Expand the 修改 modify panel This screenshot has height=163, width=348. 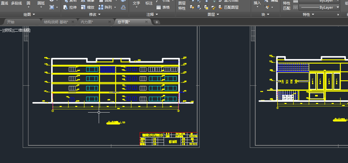click(x=95, y=14)
